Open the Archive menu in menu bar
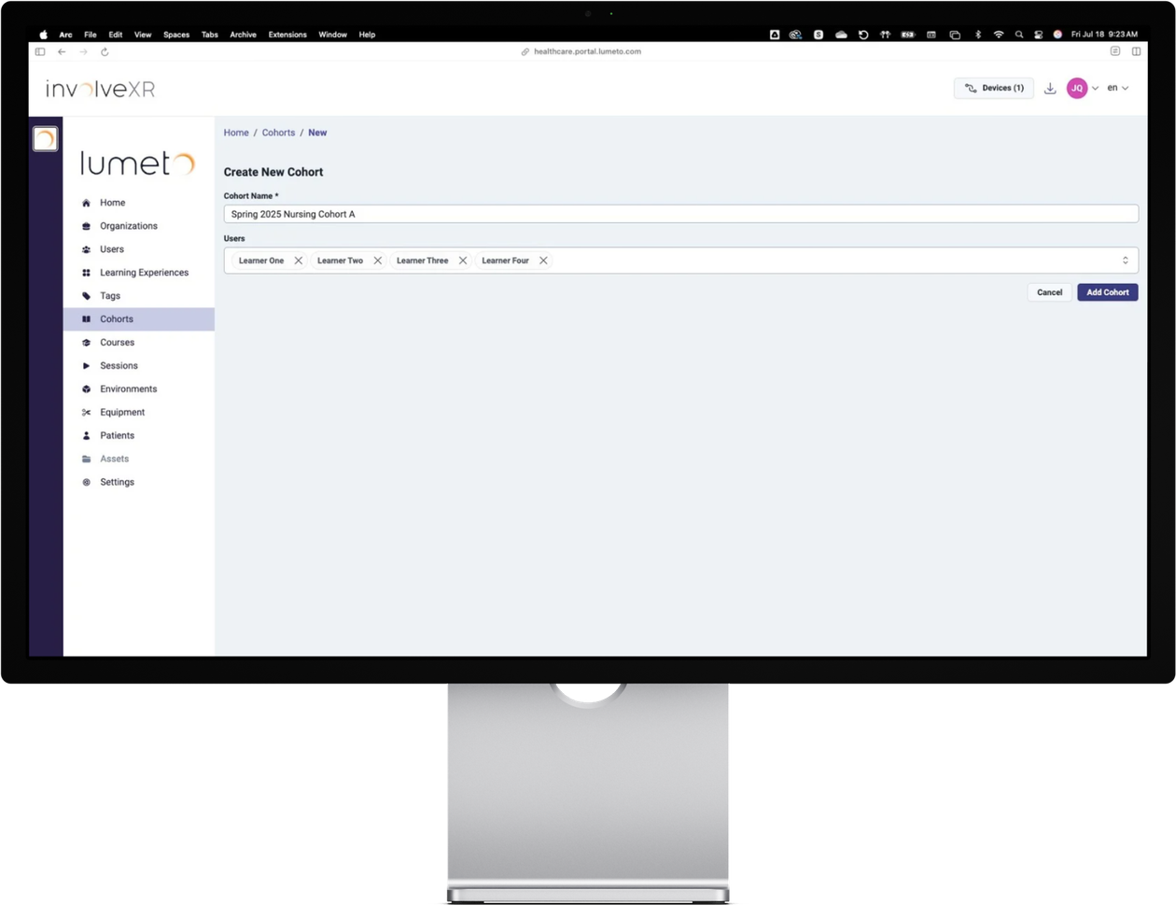Viewport: 1176px width, 905px height. (244, 35)
